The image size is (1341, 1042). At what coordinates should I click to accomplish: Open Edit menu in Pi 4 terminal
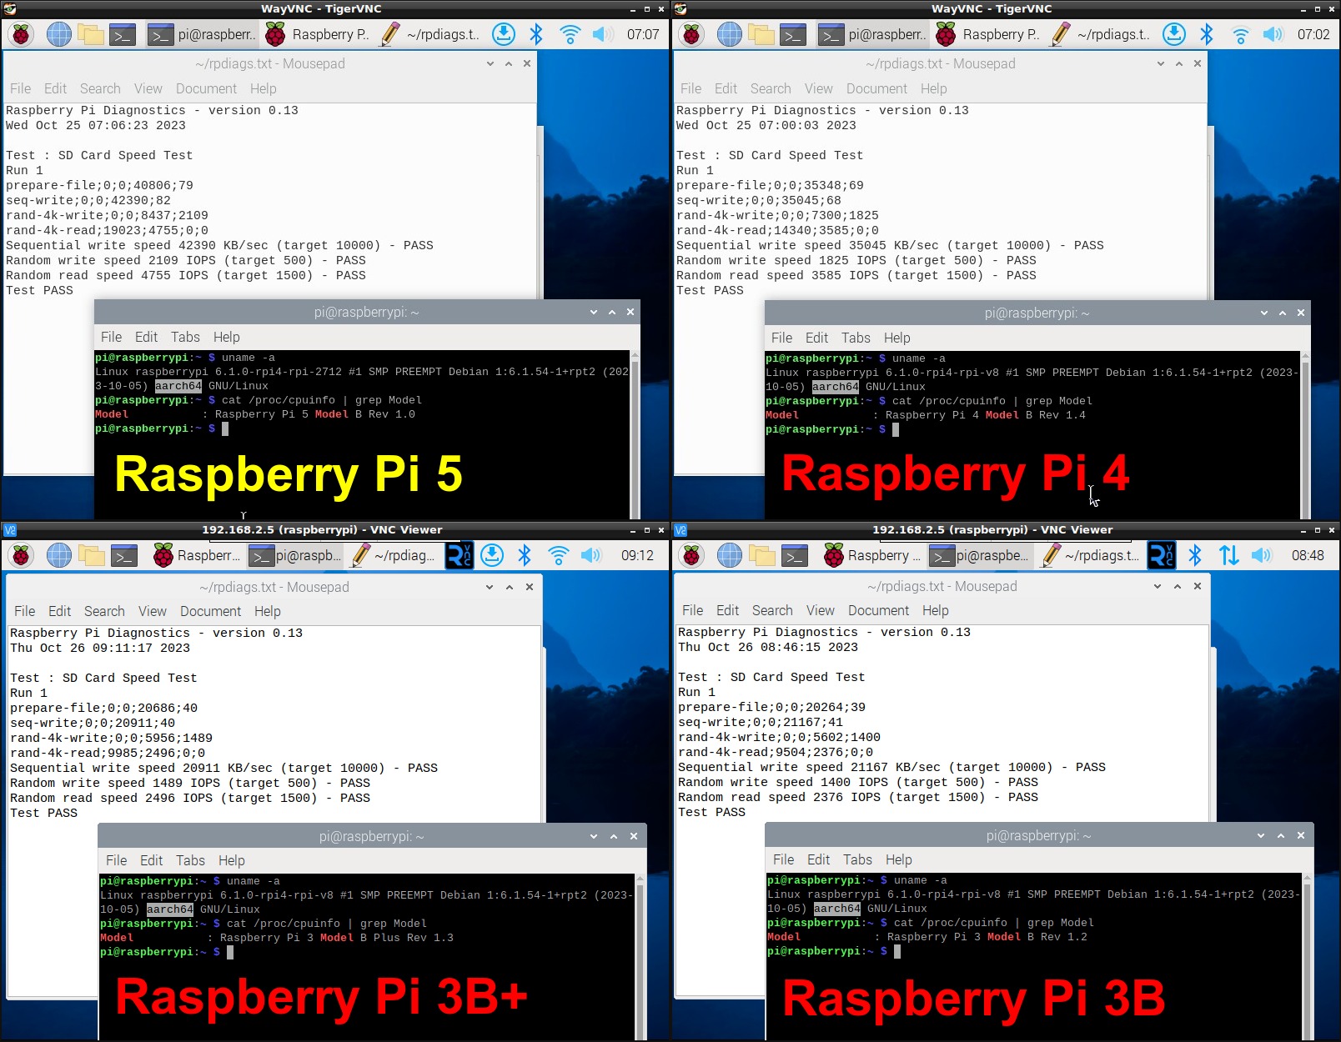tap(816, 338)
